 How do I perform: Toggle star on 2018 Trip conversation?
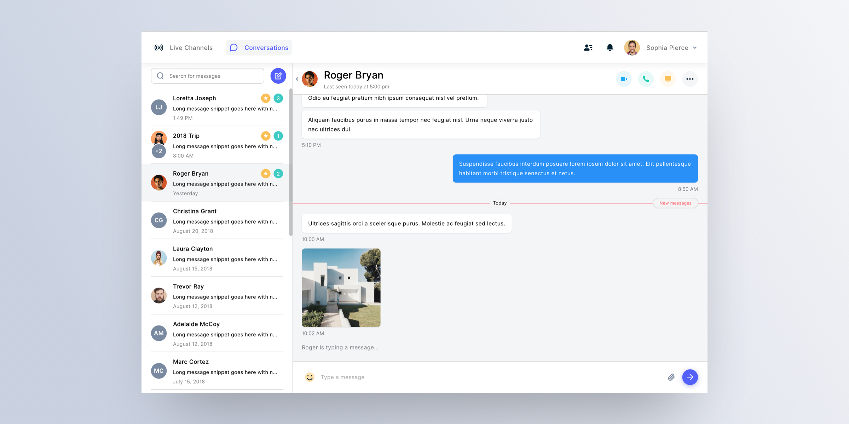(x=266, y=136)
